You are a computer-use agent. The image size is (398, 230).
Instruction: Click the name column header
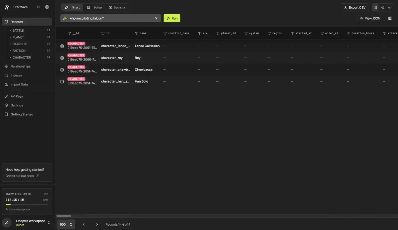(x=141, y=33)
